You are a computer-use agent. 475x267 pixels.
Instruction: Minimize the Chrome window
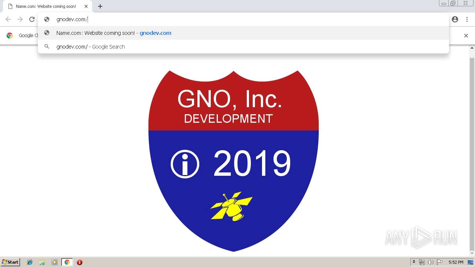pyautogui.click(x=443, y=3)
